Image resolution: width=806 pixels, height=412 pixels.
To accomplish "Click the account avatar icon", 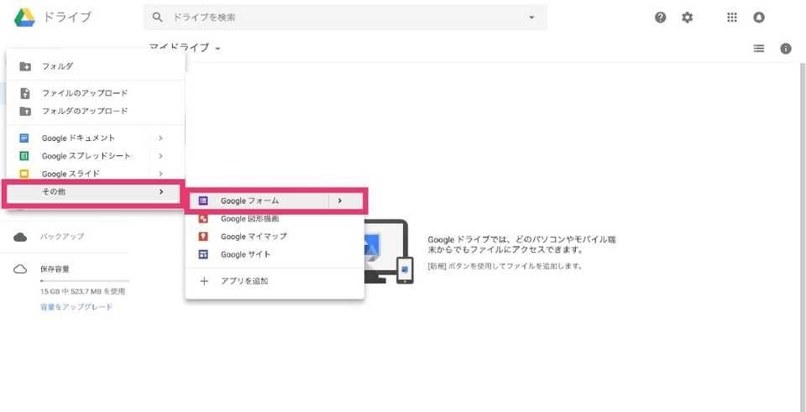I will tap(759, 18).
